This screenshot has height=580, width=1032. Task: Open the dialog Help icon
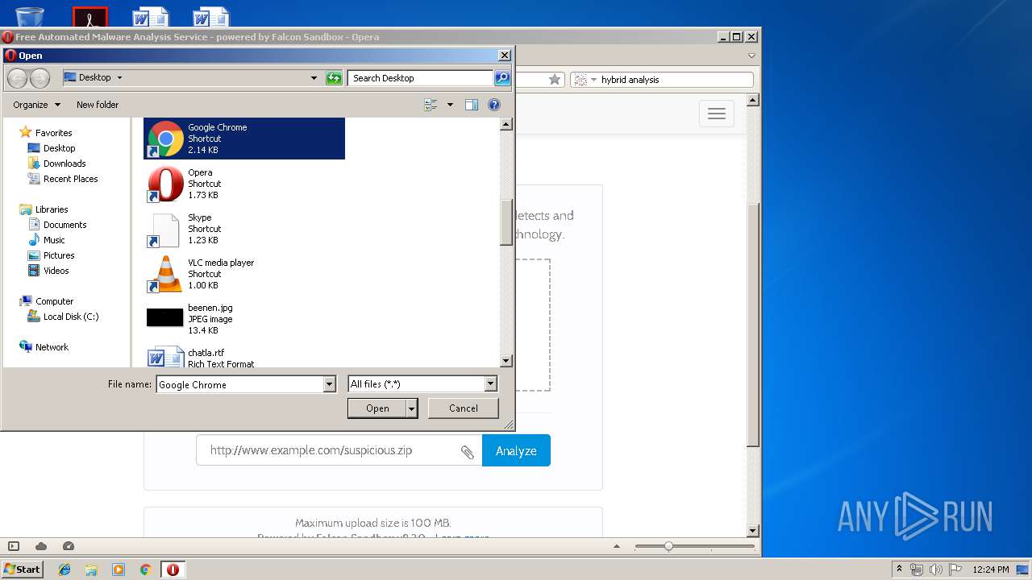point(494,105)
